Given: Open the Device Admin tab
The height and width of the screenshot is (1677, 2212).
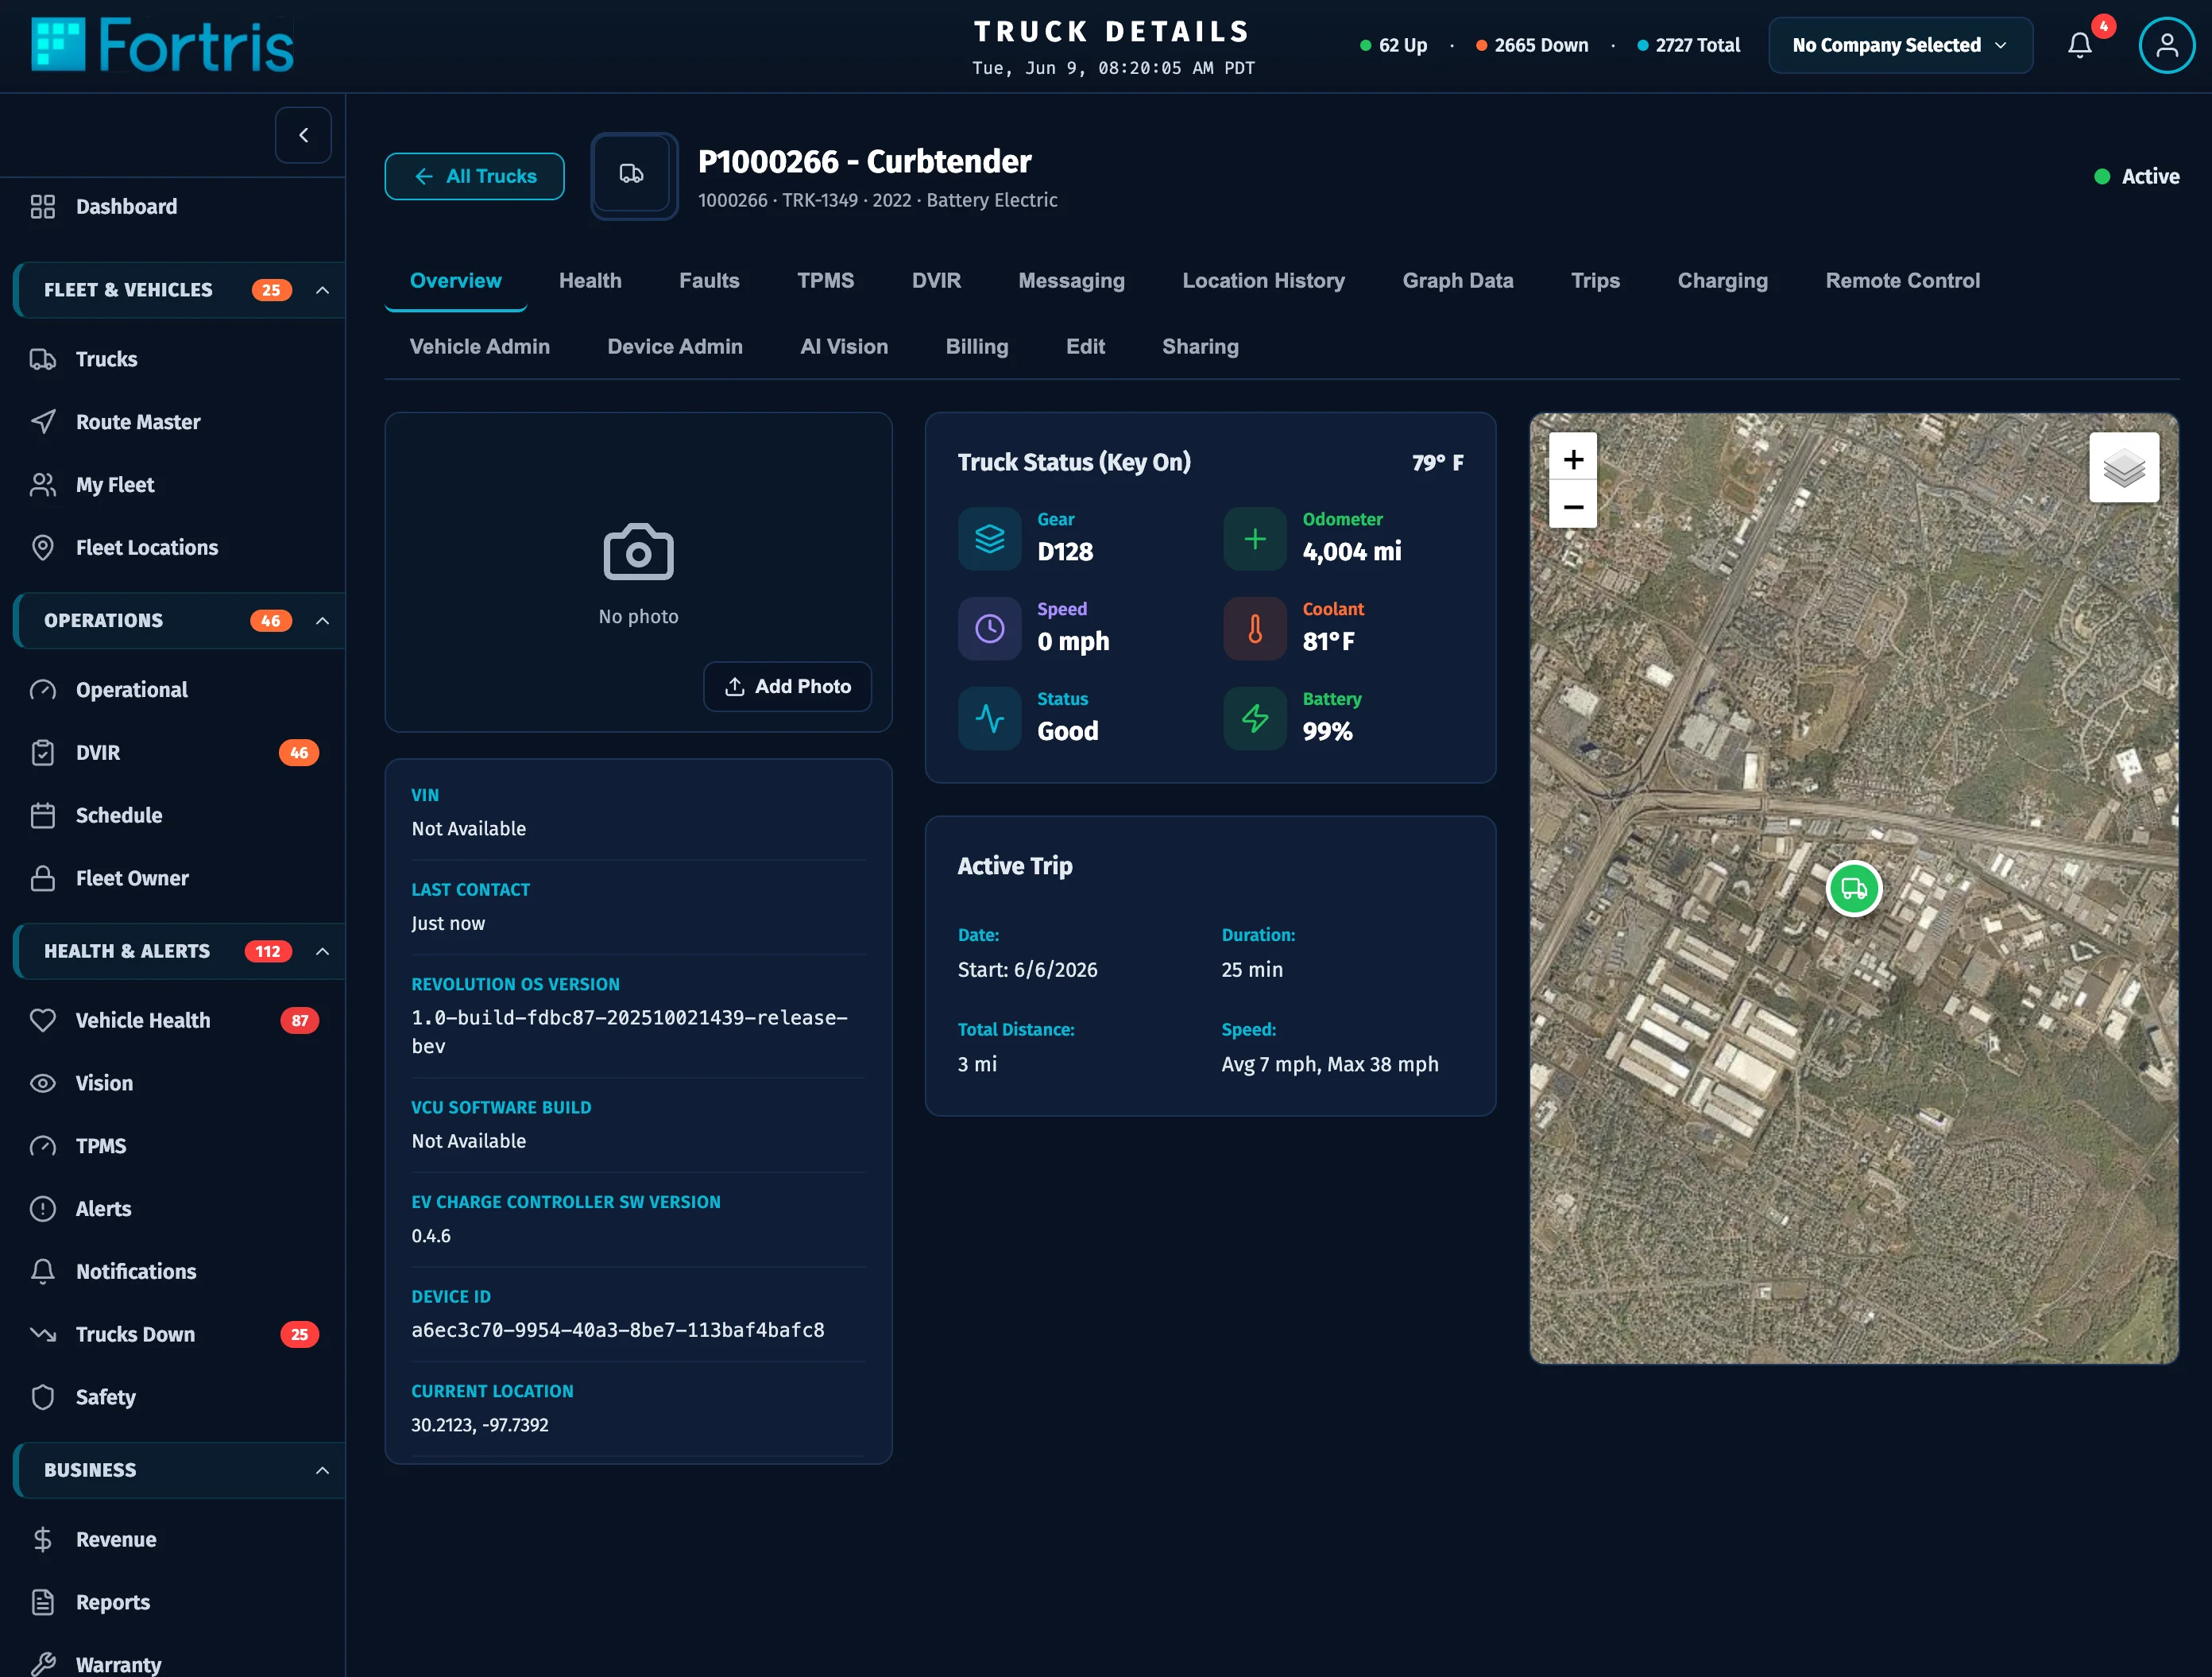Looking at the screenshot, I should 675,347.
